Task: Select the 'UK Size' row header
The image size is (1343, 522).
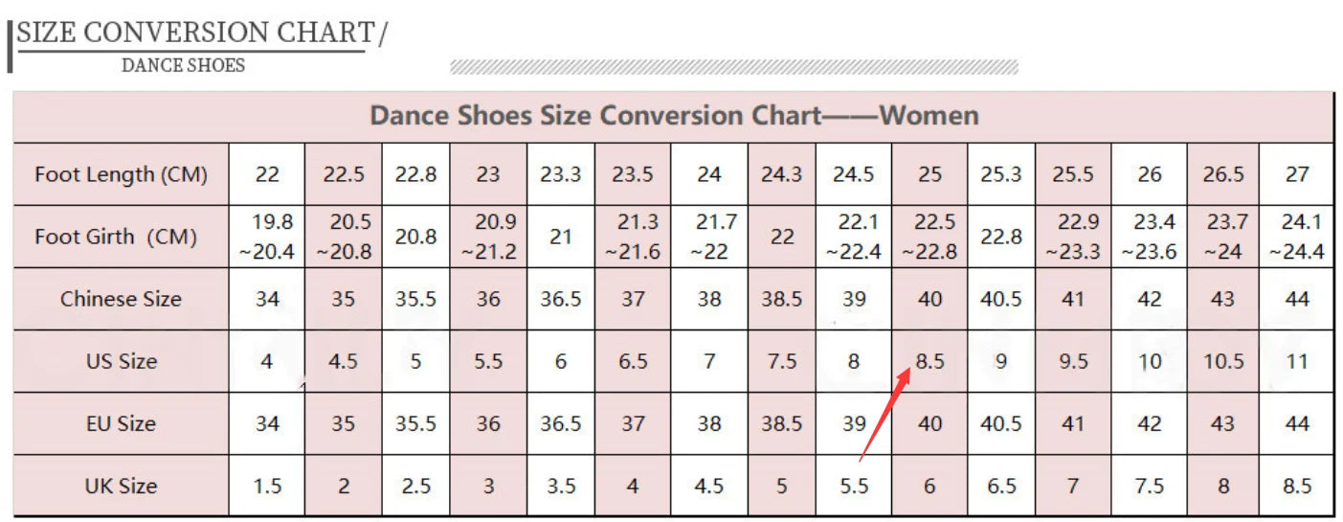Action: [121, 486]
